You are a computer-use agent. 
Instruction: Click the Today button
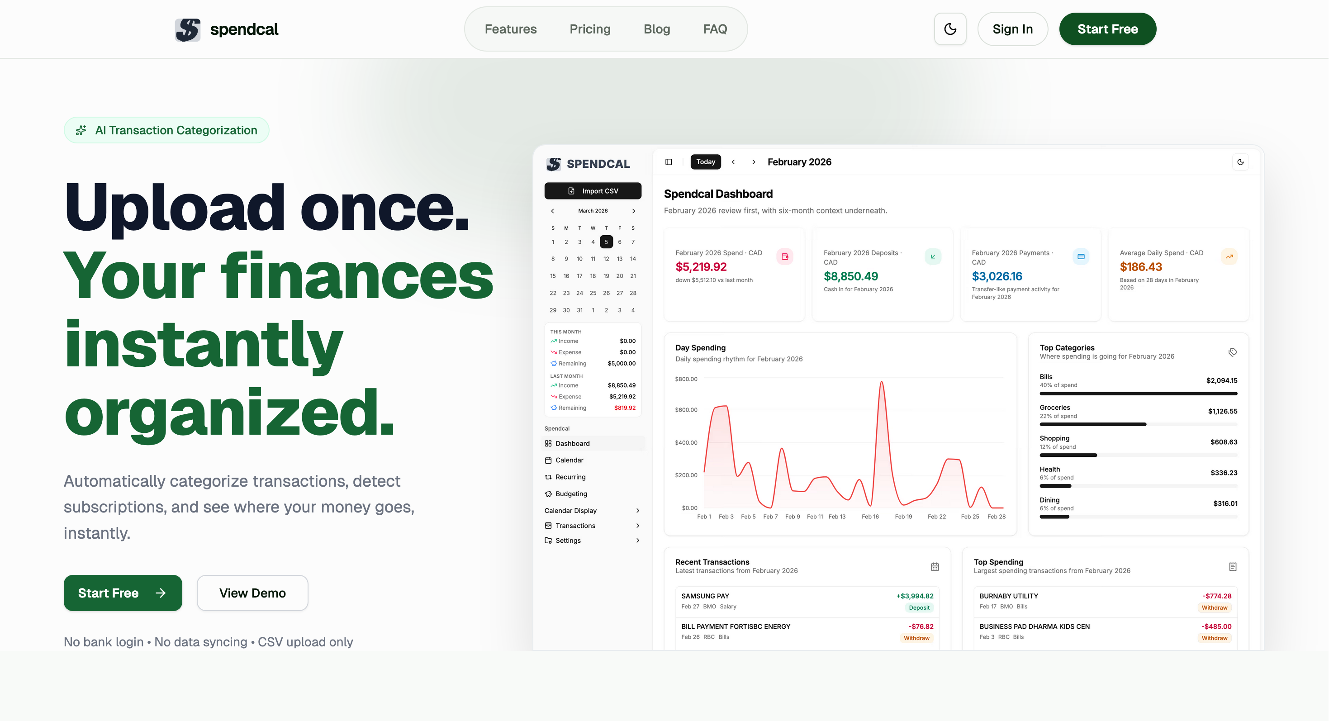pos(705,162)
